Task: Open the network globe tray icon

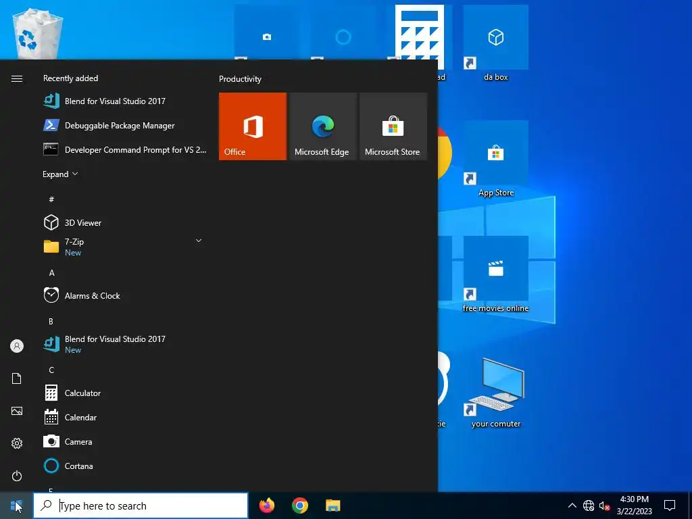Action: click(589, 505)
